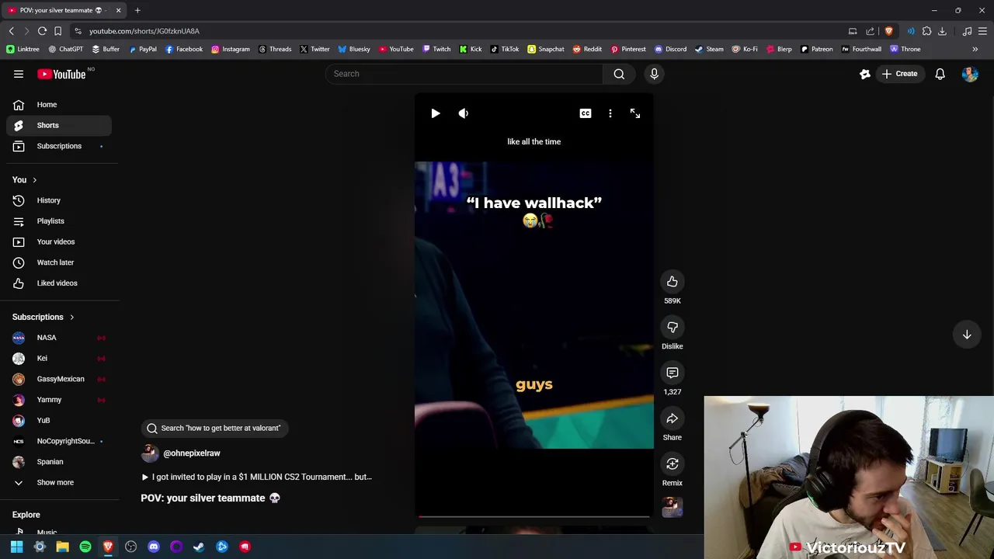Open Home in the sidebar
The image size is (994, 559).
(59, 105)
